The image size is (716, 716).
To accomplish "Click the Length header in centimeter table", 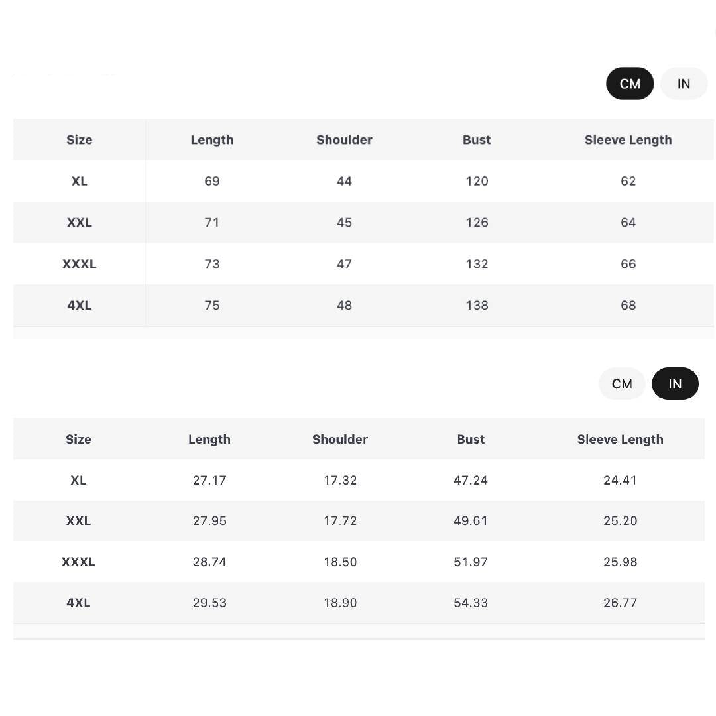I will pos(211,140).
